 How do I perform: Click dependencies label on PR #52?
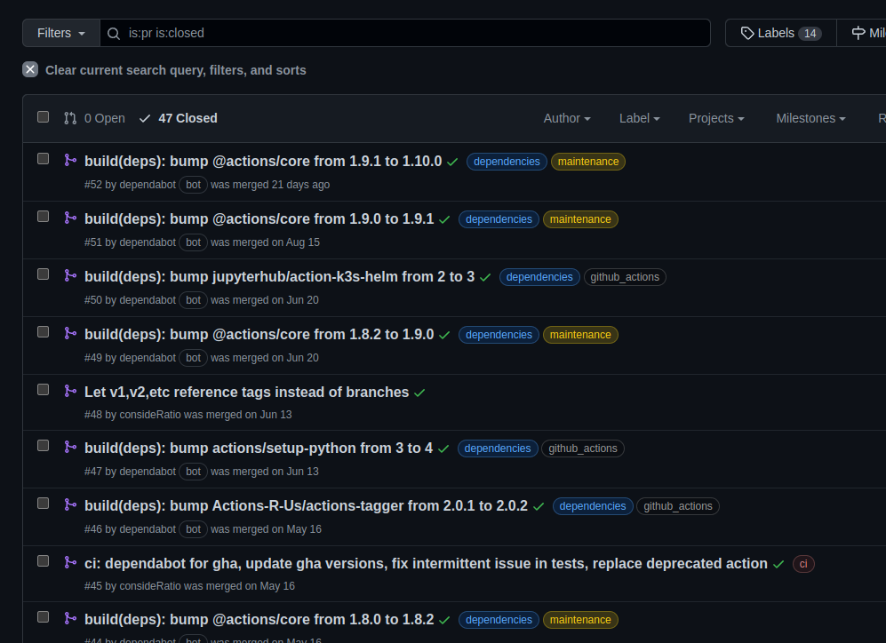point(507,162)
